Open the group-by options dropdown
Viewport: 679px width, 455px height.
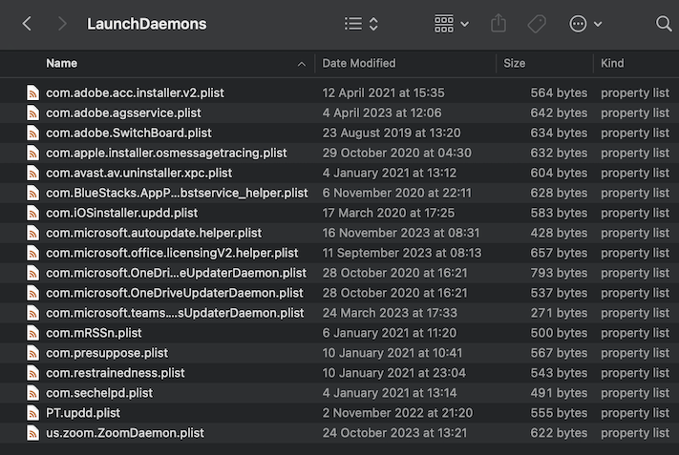click(x=452, y=24)
